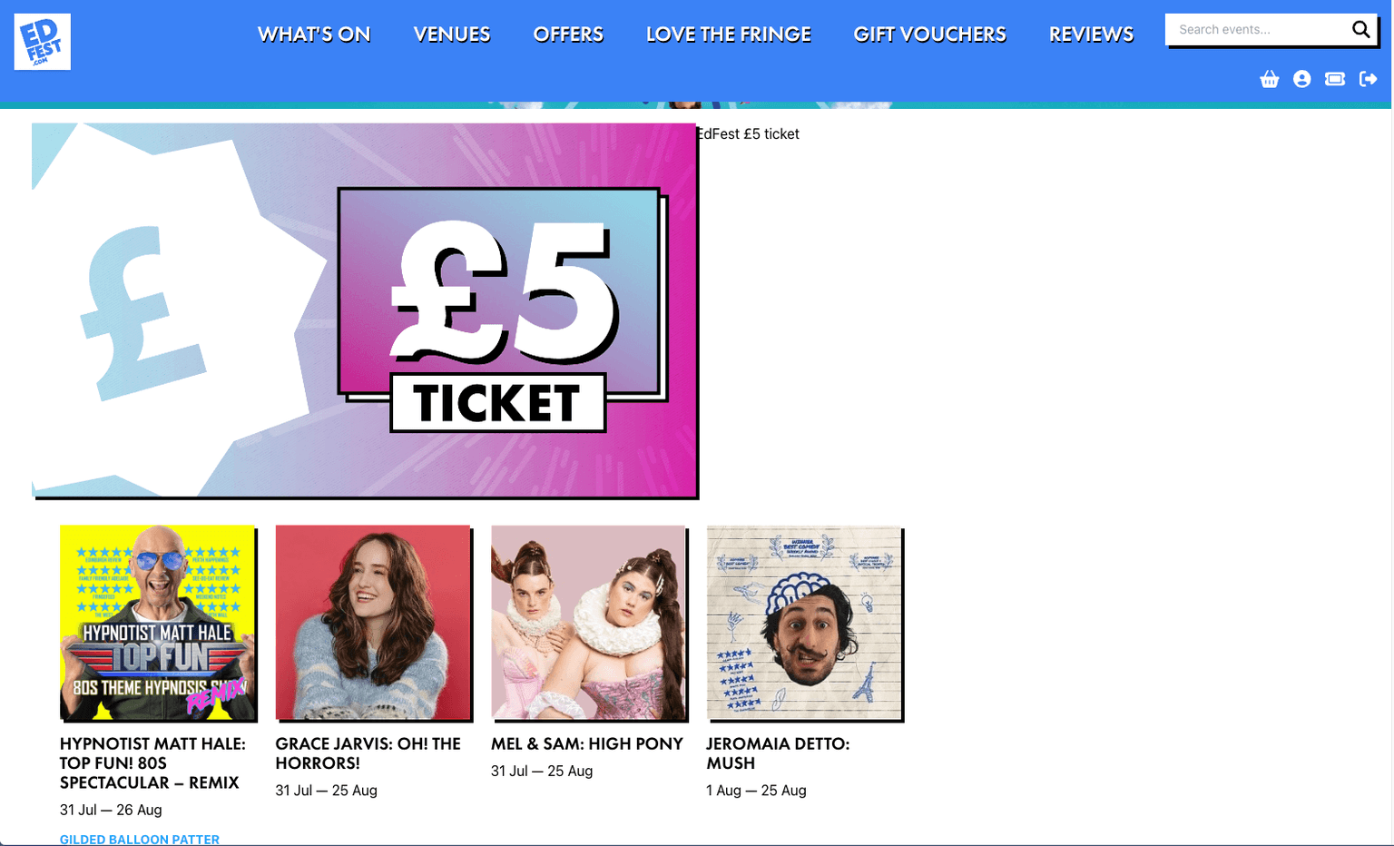Open the What's On menu

tap(314, 34)
